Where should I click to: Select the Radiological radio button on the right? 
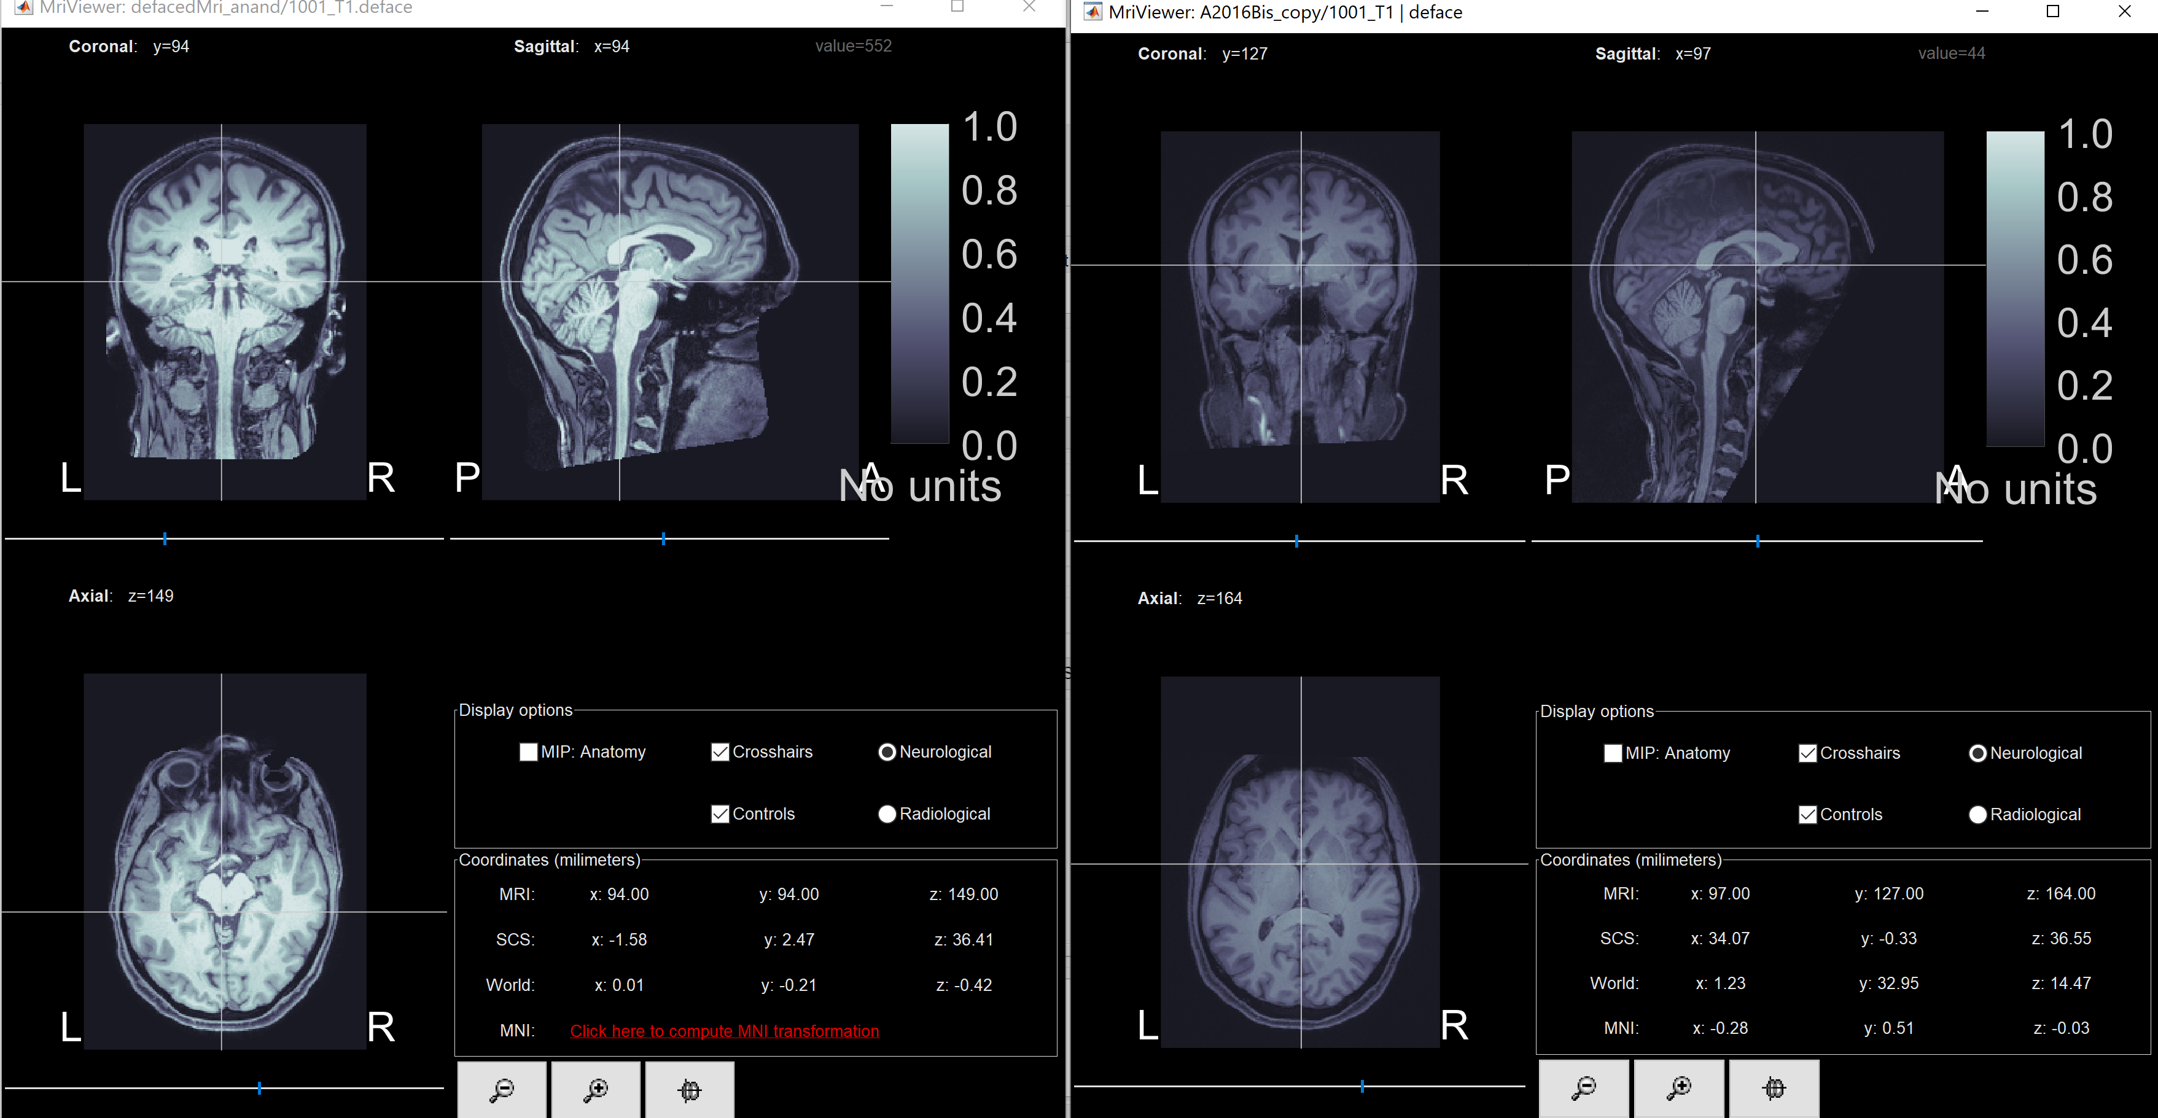(1978, 814)
